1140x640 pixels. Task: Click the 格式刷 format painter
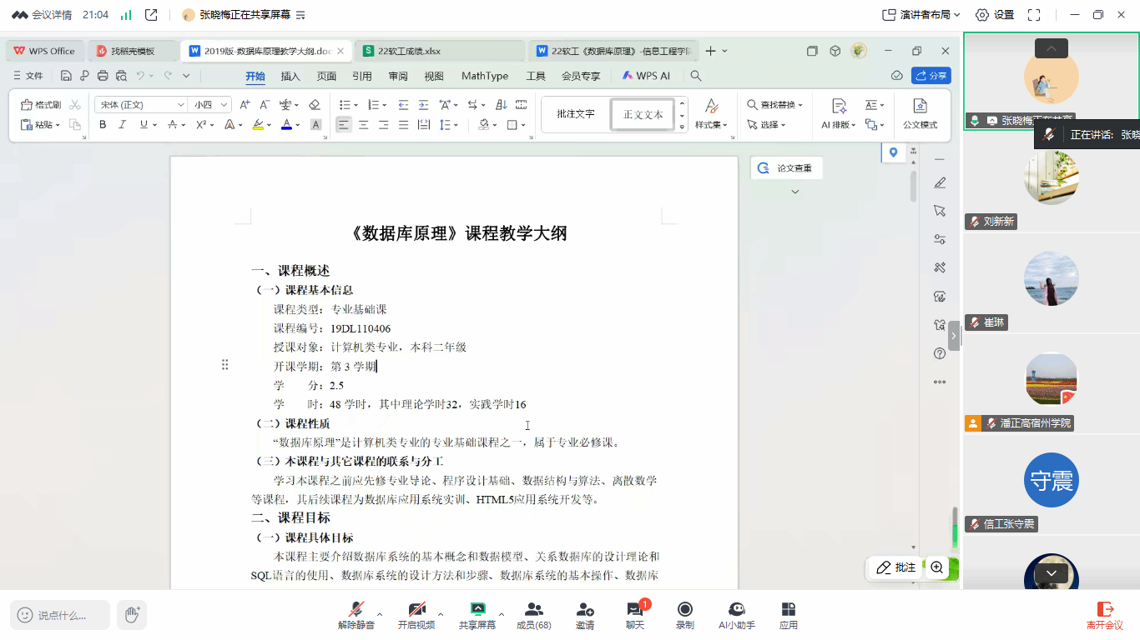(x=41, y=105)
